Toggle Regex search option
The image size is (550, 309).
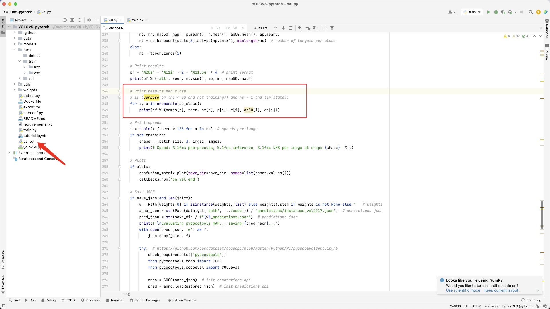(x=243, y=28)
